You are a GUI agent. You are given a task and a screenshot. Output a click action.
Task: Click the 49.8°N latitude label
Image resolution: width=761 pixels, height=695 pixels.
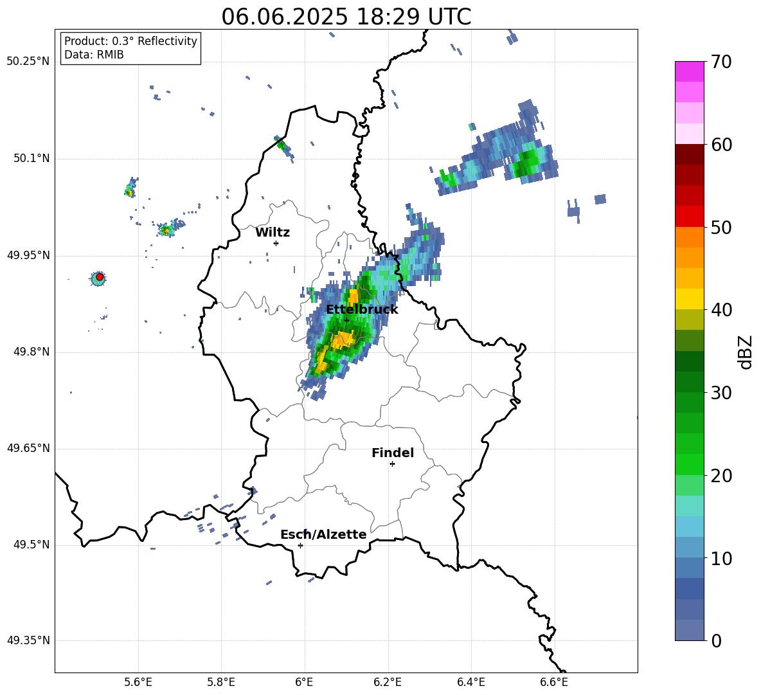pyautogui.click(x=31, y=352)
